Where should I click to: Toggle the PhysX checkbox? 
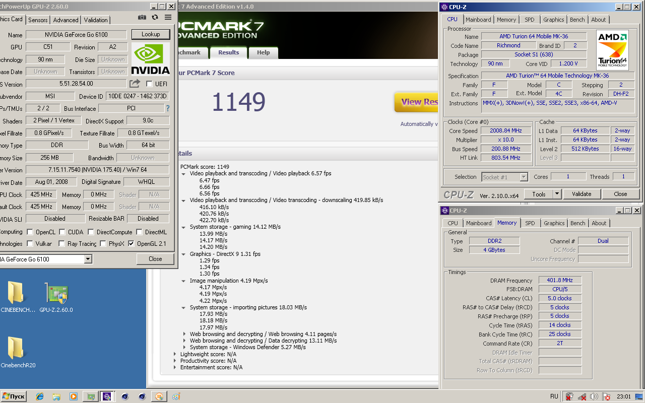[x=103, y=244]
